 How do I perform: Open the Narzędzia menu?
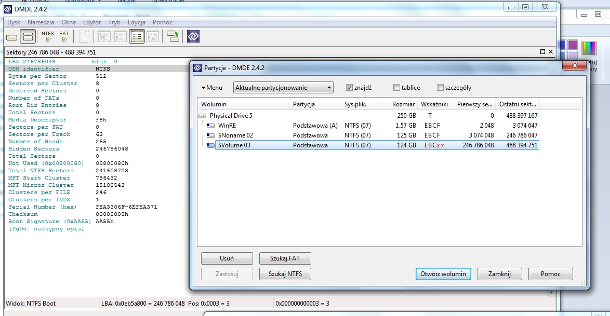[41, 22]
